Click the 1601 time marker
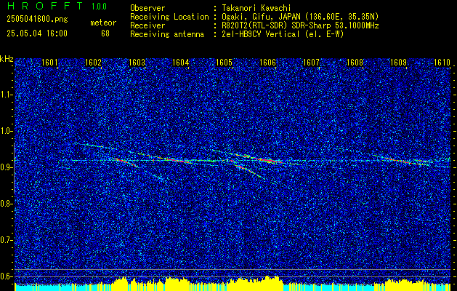Image resolution: width=457 pixels, height=291 pixels. click(x=50, y=62)
